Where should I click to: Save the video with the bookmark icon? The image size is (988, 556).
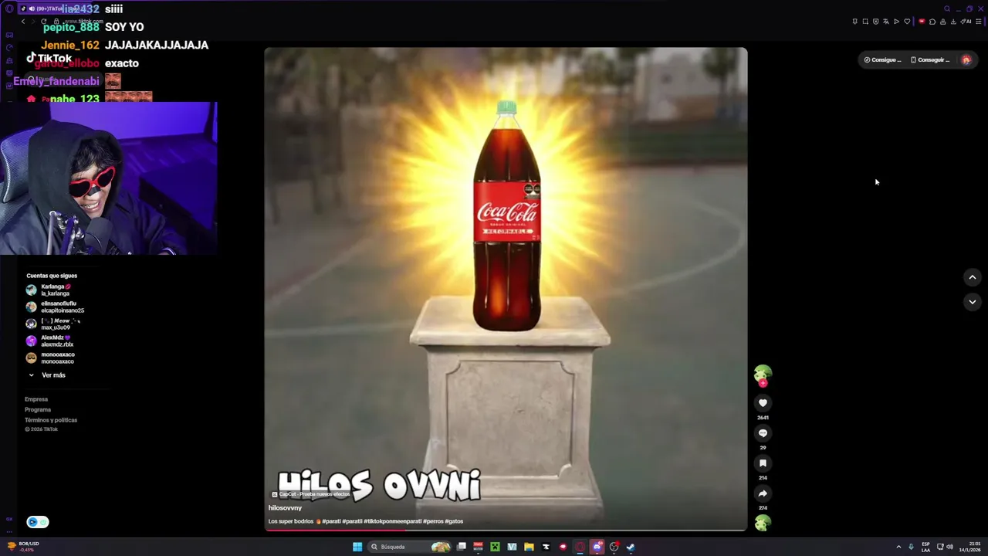click(763, 463)
